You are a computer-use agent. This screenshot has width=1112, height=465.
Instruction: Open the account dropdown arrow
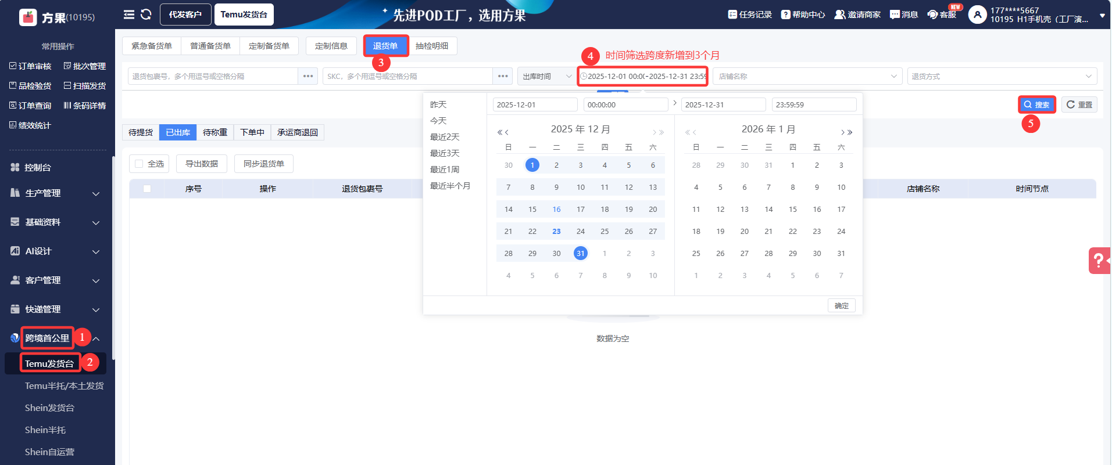pos(1102,16)
